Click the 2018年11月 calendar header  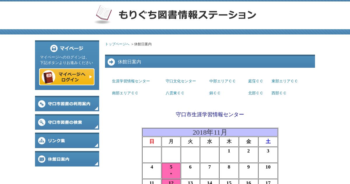pos(210,132)
